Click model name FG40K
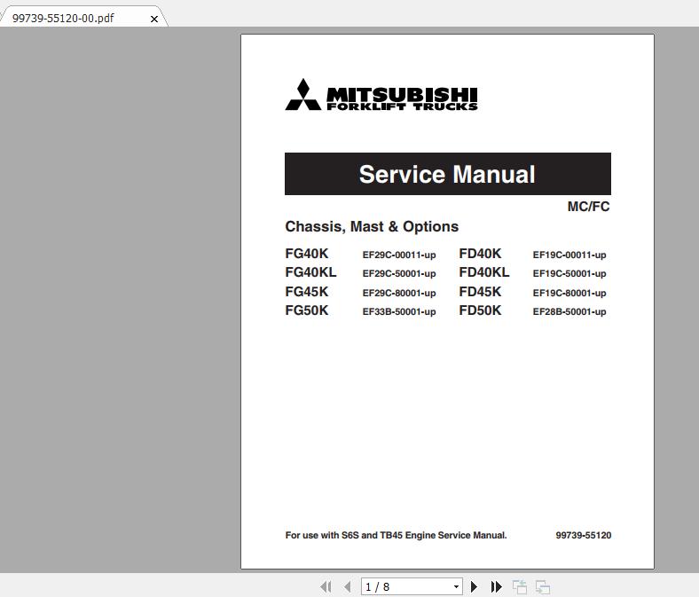The height and width of the screenshot is (597, 699). [307, 254]
